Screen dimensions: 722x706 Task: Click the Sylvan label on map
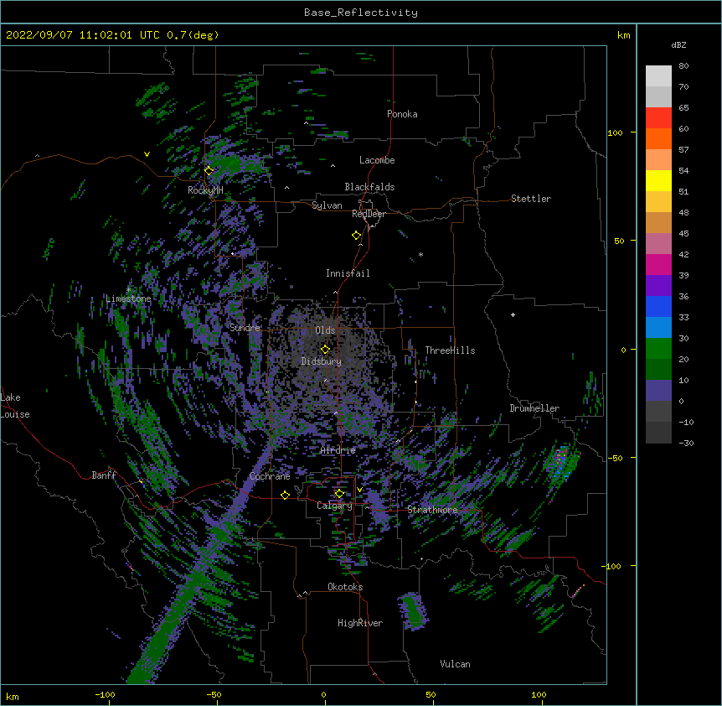(x=327, y=205)
